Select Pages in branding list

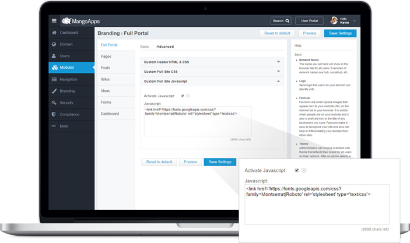(x=116, y=57)
